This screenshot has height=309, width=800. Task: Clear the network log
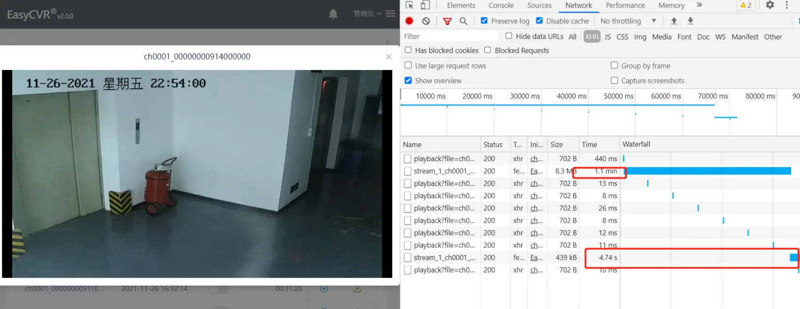tap(426, 21)
